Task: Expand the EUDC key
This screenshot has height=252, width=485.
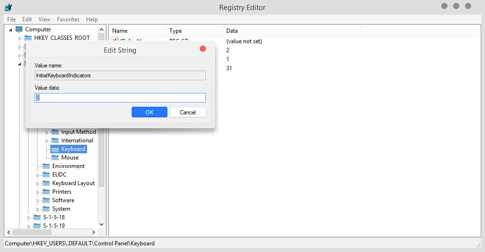Action: 38,176
